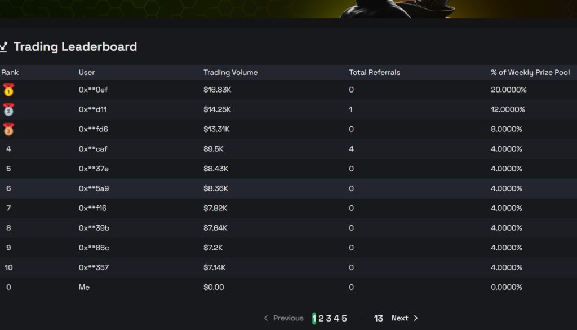Viewport: 577px width, 330px height.
Task: Click the Trading Leaderboard chart icon
Action: [3, 47]
